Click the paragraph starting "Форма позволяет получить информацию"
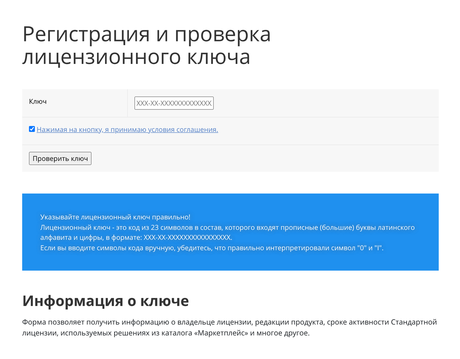Viewport: 460px width, 359px height. tap(229, 328)
